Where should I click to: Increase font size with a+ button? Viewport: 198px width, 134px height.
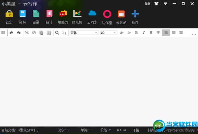coord(122,33)
